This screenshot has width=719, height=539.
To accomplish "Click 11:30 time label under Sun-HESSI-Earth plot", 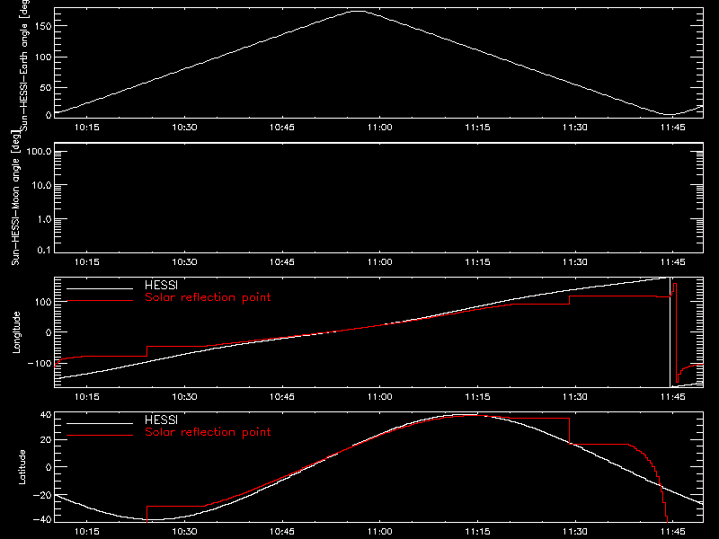I will [575, 128].
